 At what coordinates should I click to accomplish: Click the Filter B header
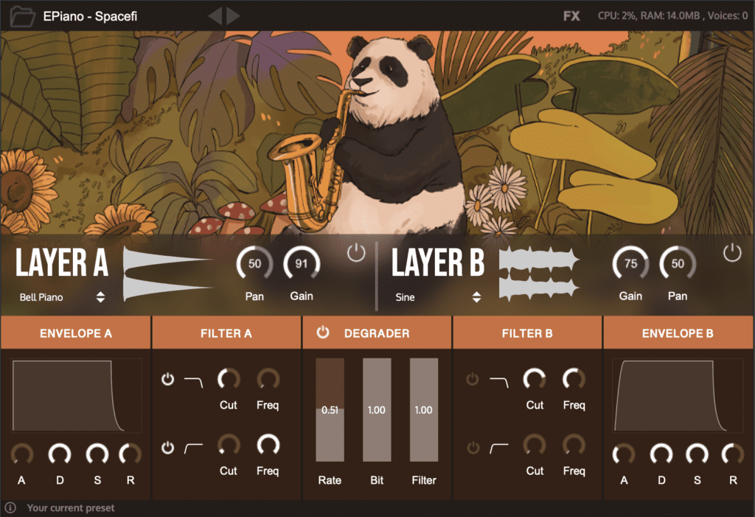click(526, 333)
